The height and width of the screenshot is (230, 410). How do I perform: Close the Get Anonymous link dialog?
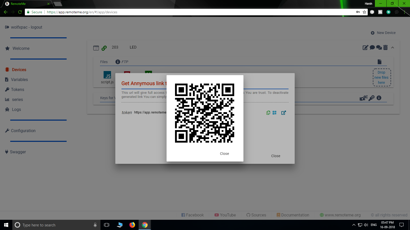click(x=276, y=156)
